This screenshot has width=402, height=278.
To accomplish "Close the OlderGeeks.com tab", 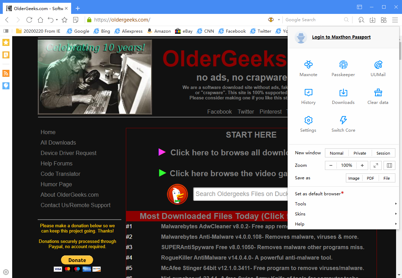I will coord(66,8).
